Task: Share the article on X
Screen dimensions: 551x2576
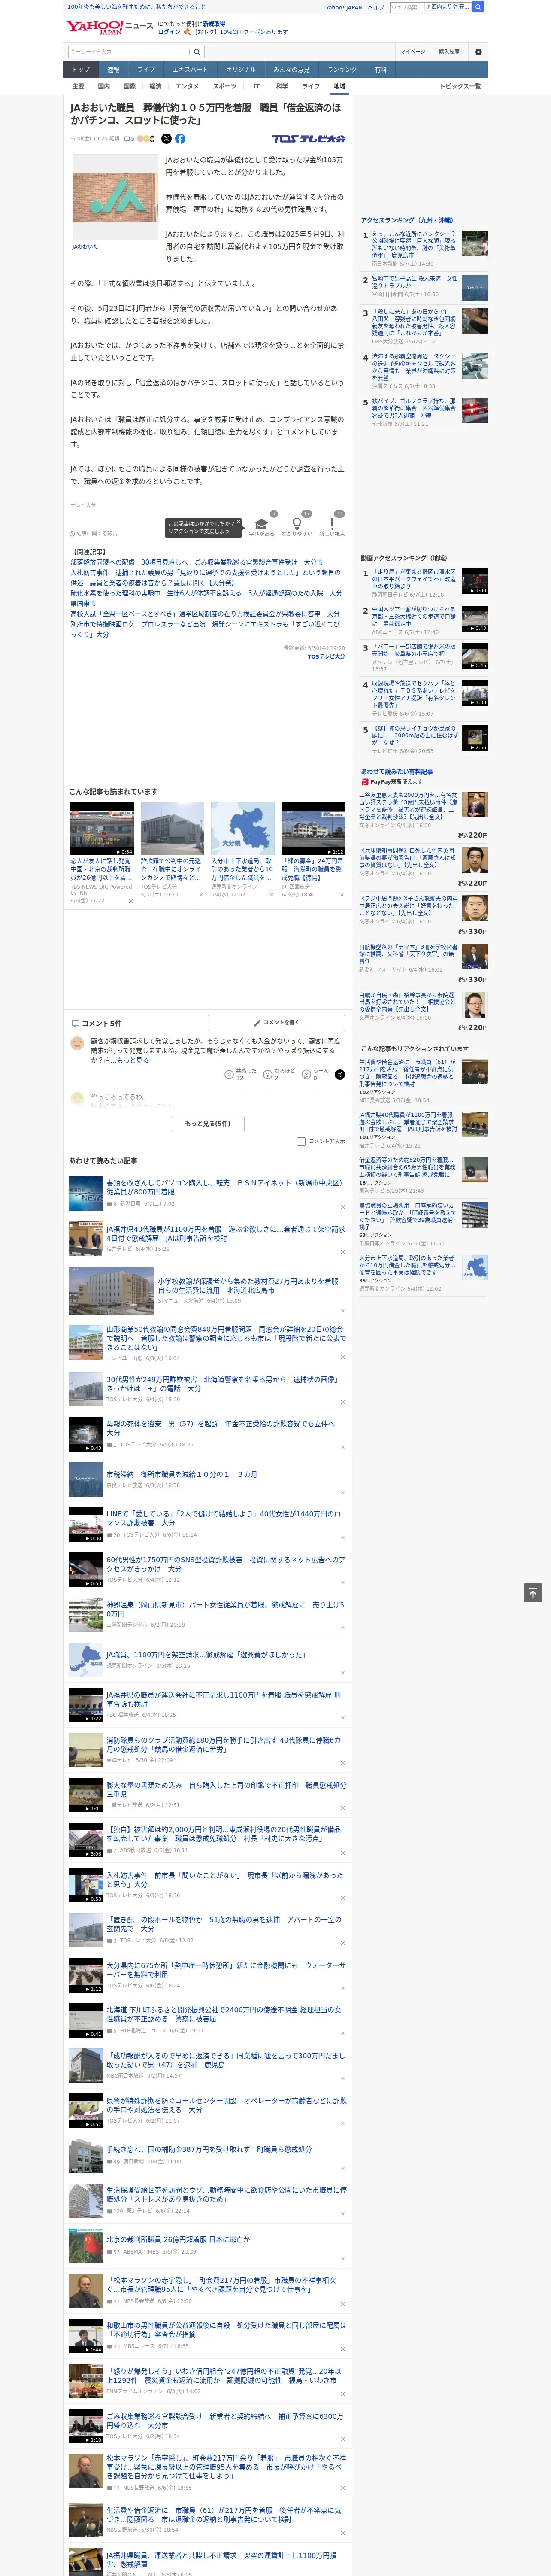Action: click(167, 139)
